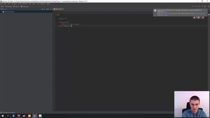210x118 pixels.
Task: Open in Safari browser icon in editor
Action: pos(199,17)
